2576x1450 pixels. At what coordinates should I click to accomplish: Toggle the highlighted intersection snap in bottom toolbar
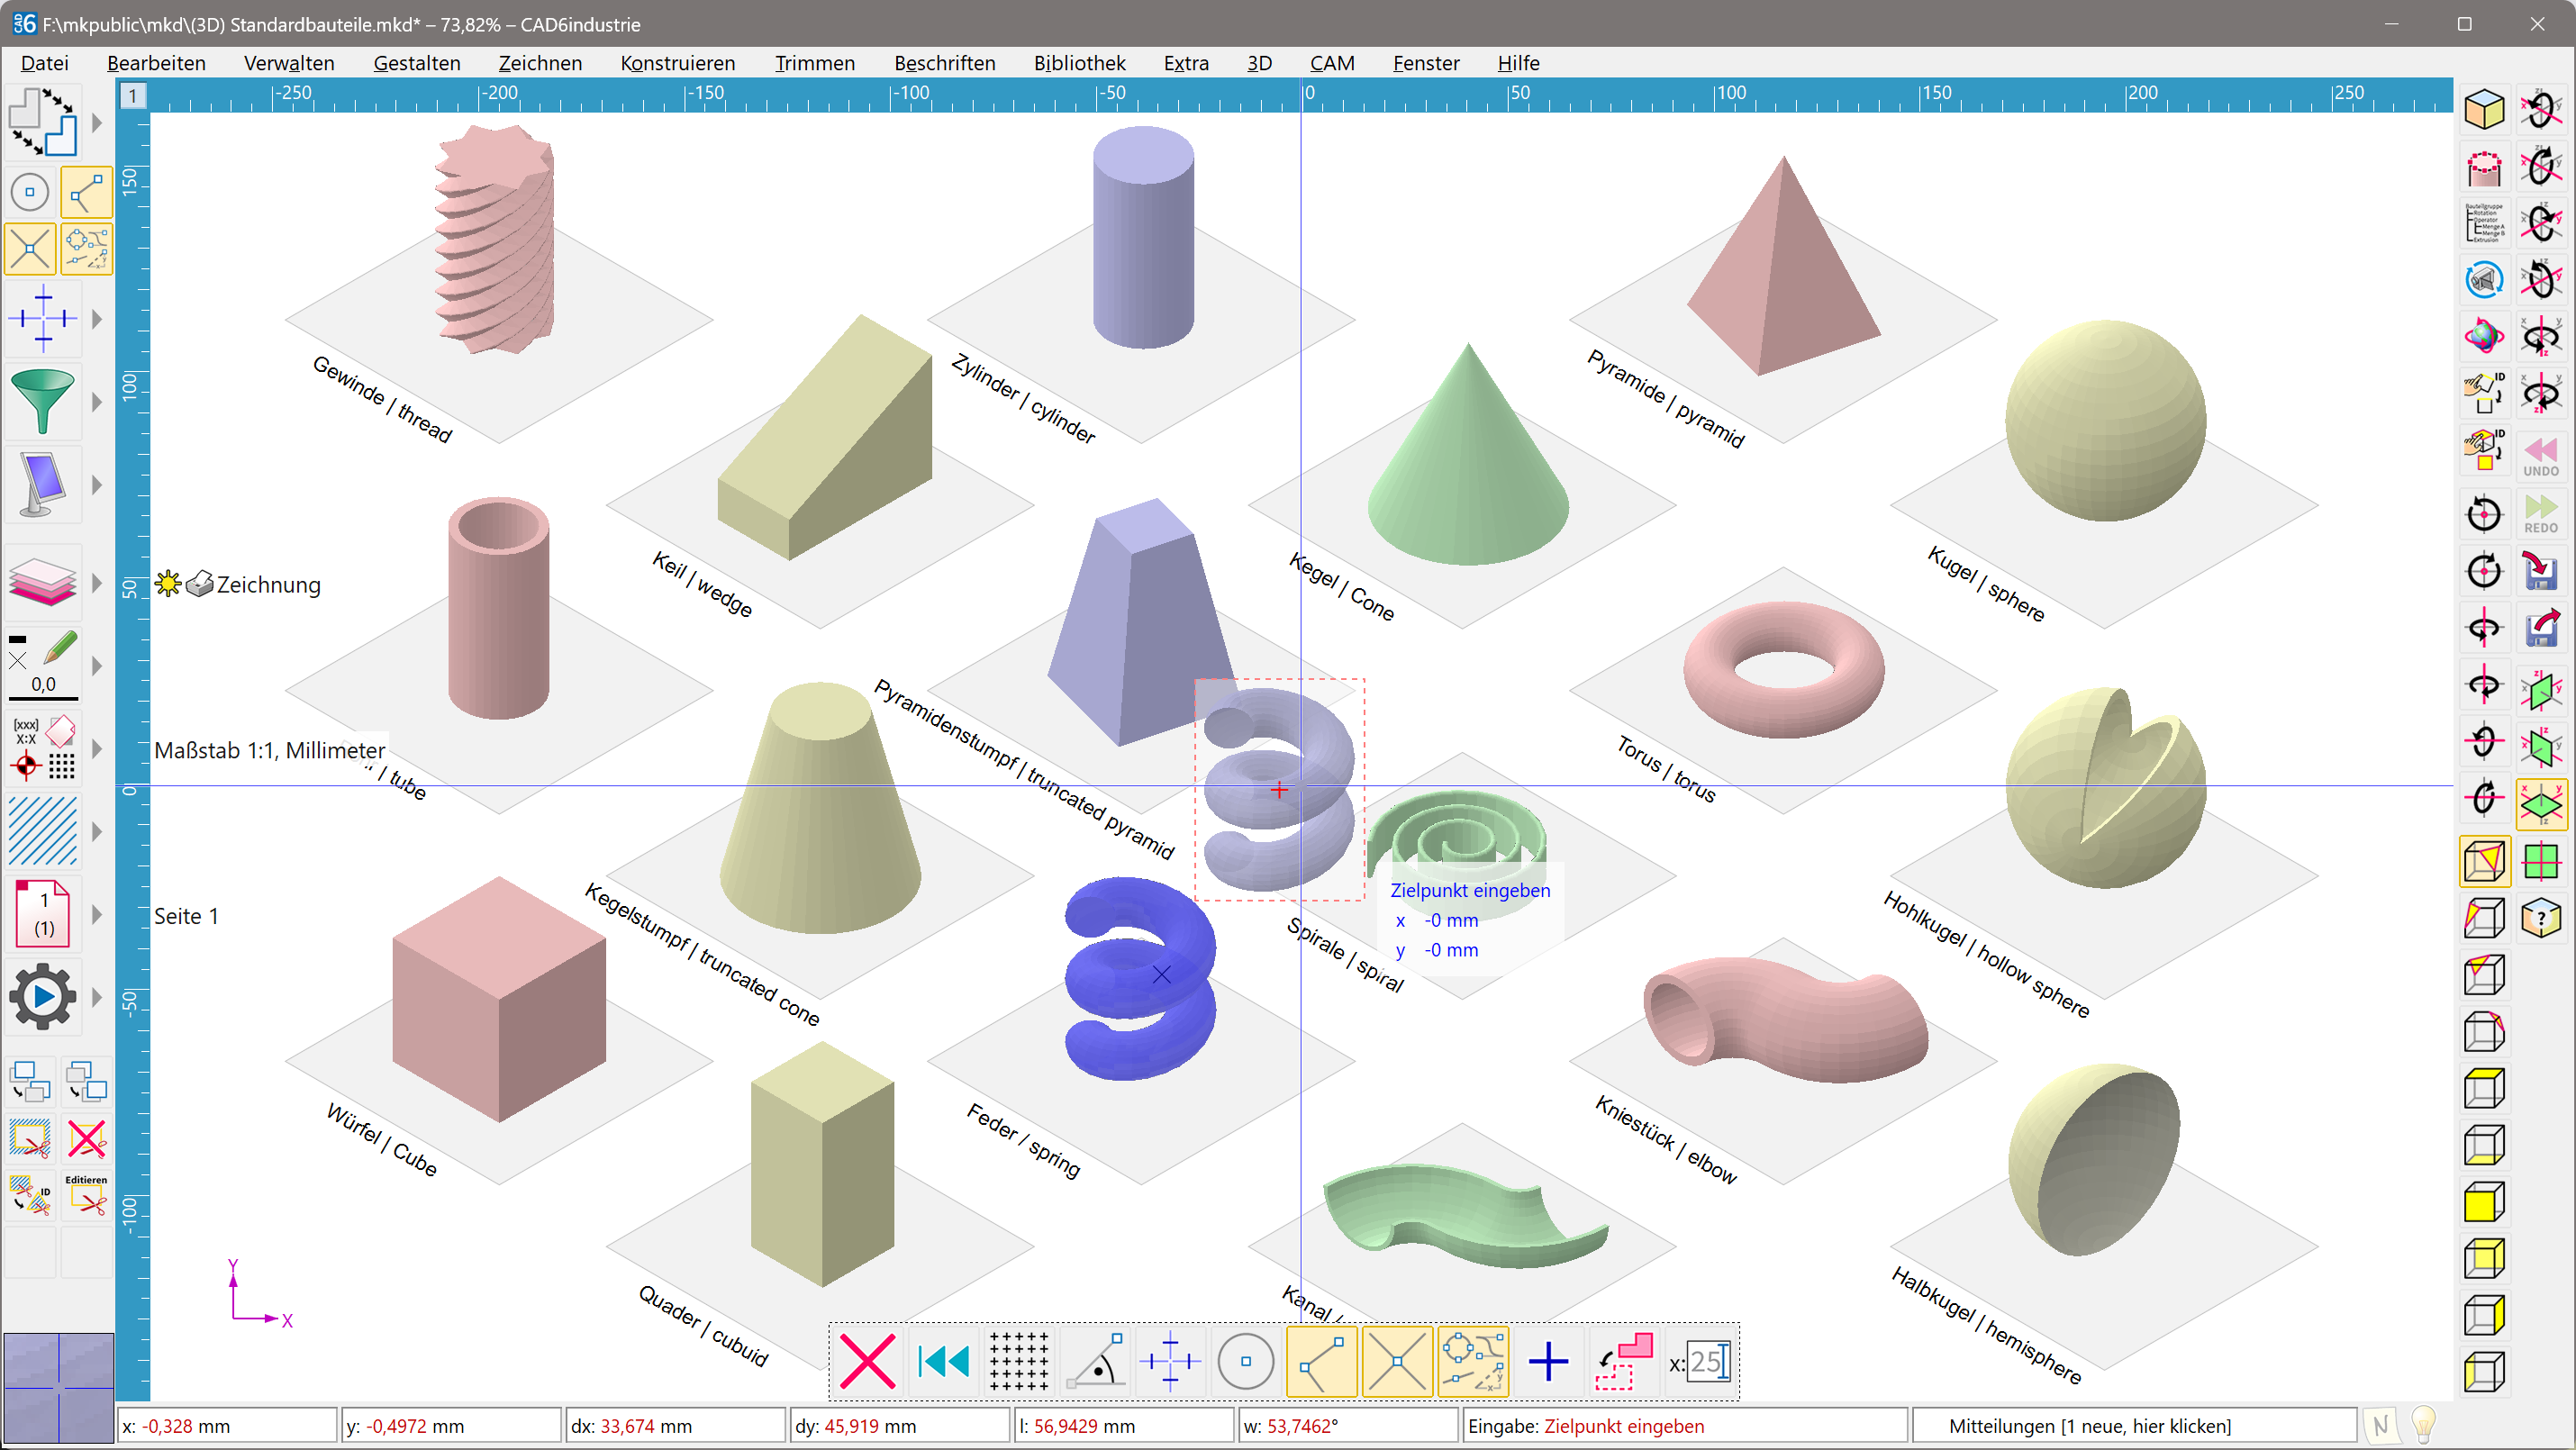click(1397, 1361)
